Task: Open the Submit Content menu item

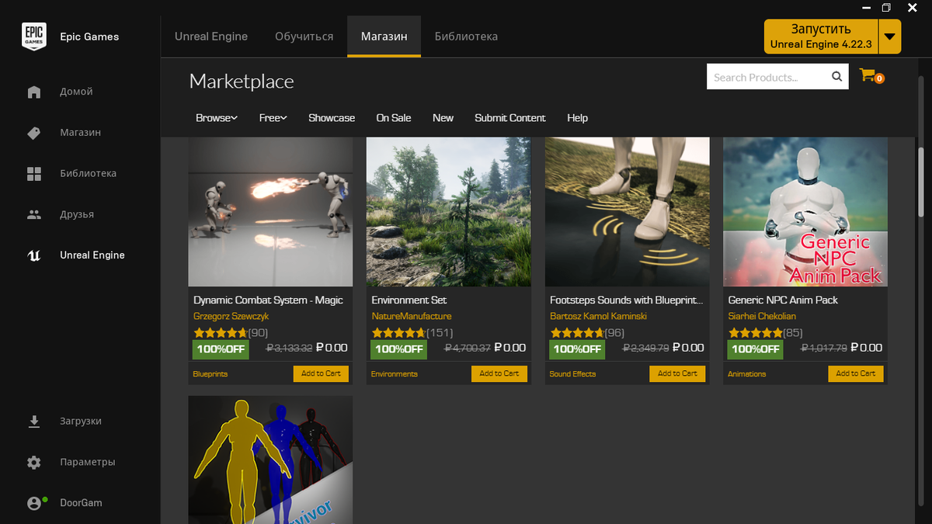Action: point(510,118)
